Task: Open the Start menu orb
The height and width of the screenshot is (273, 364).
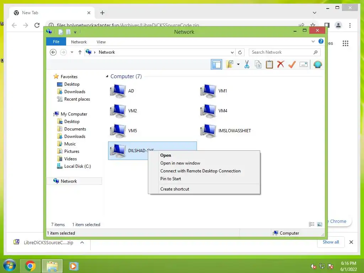Action: (x=10, y=266)
